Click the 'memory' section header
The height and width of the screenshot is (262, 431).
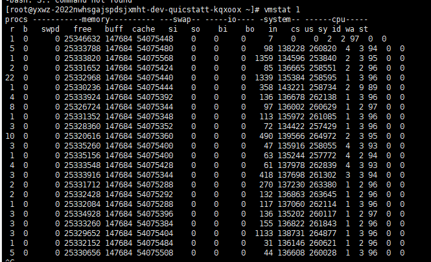point(95,19)
